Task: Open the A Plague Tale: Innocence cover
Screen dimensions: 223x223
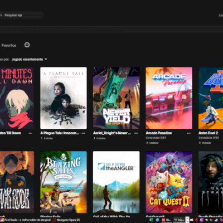Action: [x=64, y=98]
